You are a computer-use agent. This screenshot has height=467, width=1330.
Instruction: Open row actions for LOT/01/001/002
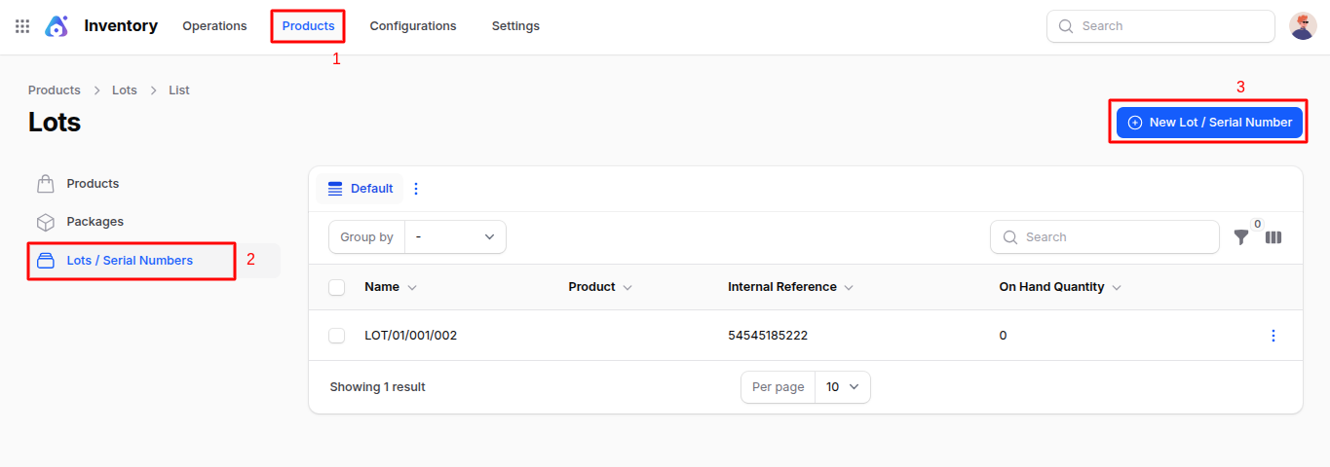[x=1273, y=336]
